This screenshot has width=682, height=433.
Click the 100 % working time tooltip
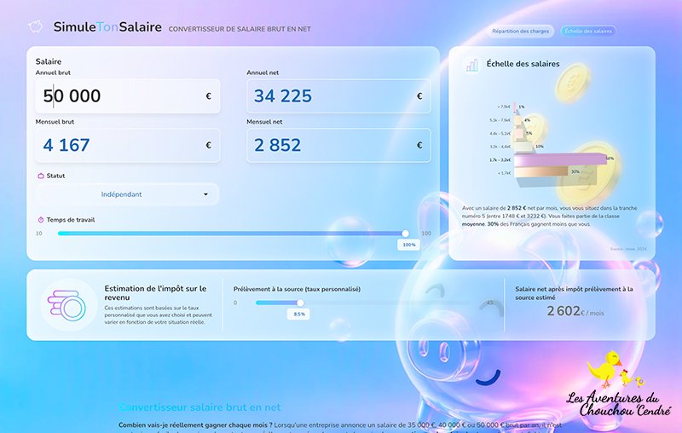tap(409, 245)
